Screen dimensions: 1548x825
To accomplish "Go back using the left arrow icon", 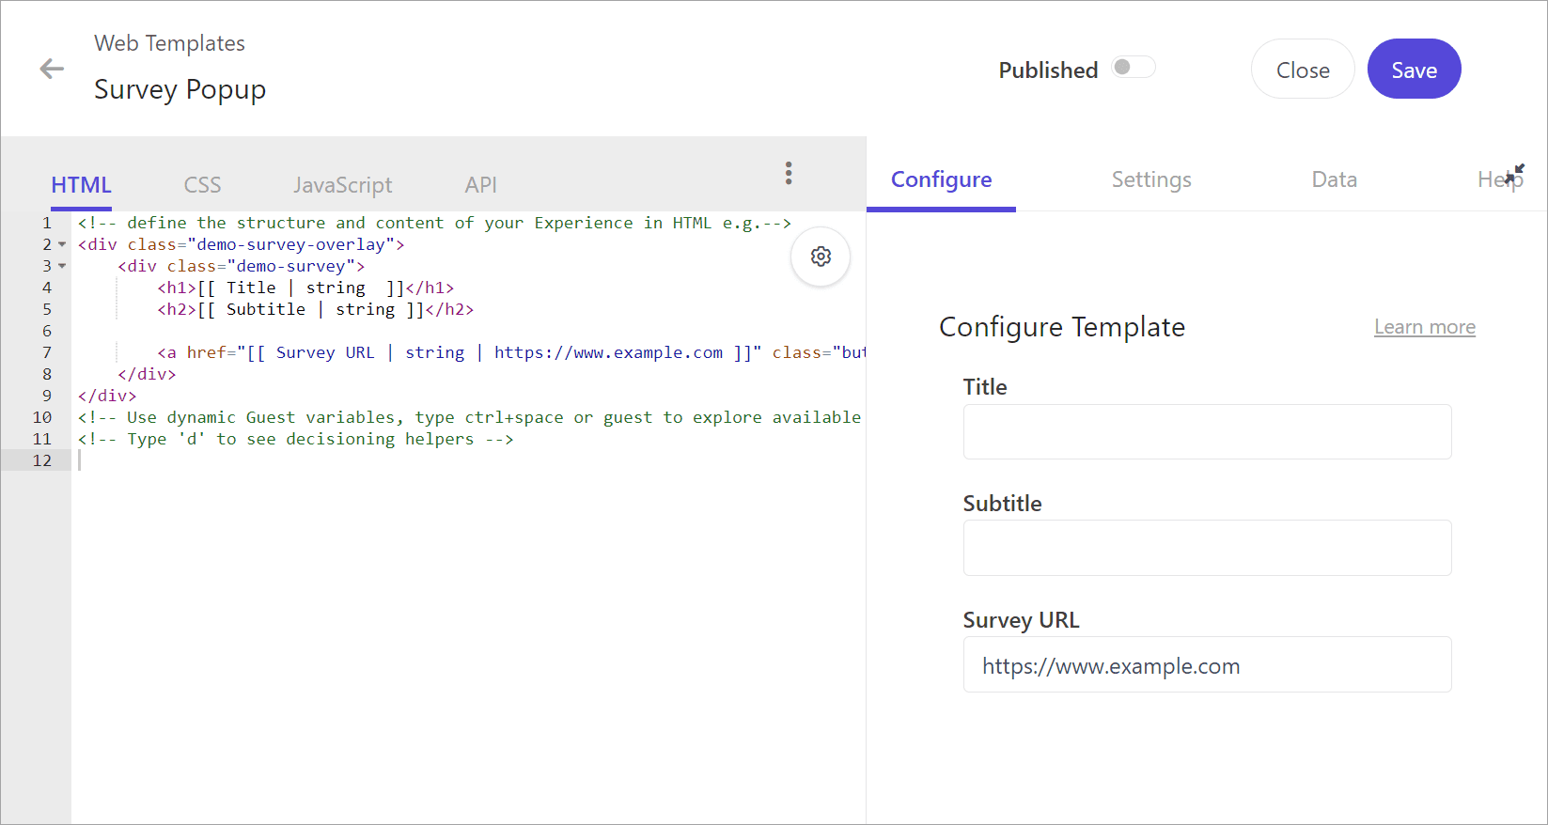I will (52, 69).
